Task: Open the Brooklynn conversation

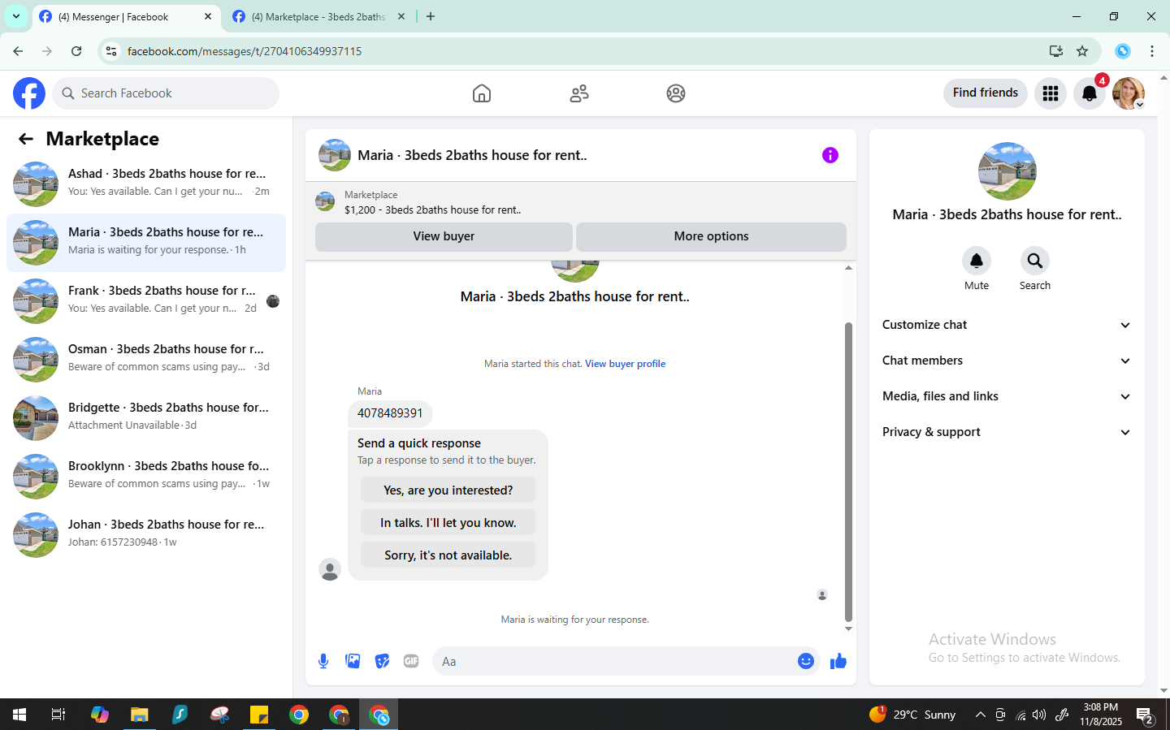Action: (x=146, y=476)
